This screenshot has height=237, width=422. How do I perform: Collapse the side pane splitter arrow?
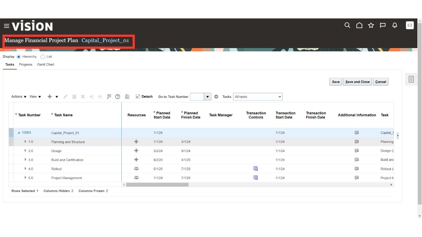[x=398, y=135]
